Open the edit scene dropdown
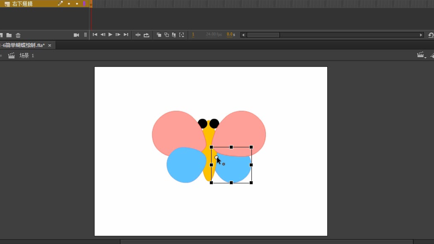 pyautogui.click(x=421, y=55)
